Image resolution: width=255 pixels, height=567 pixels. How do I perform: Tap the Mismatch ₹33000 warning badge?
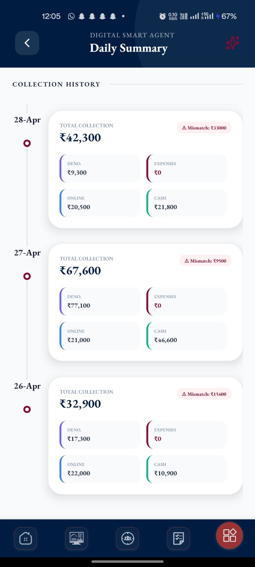coord(204,128)
